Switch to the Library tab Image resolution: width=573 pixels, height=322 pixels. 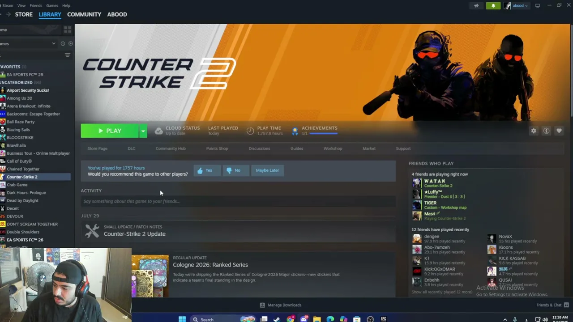tap(50, 14)
